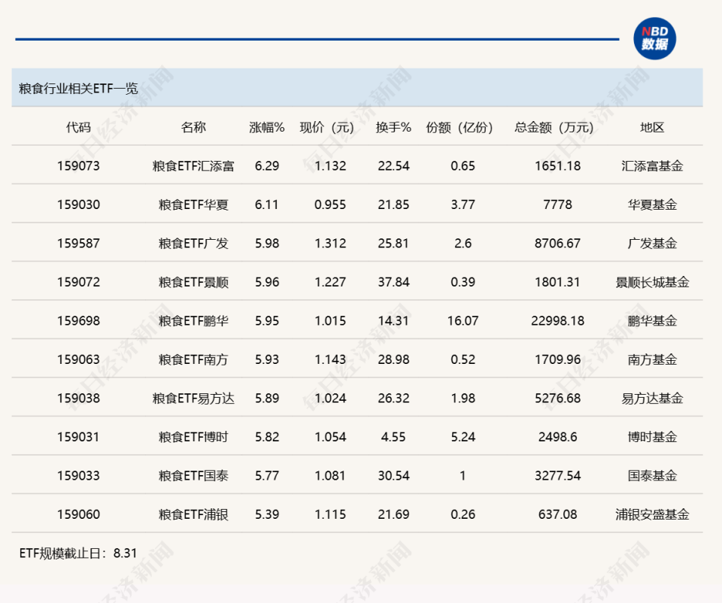Select 易方达基金 cell

click(x=653, y=398)
